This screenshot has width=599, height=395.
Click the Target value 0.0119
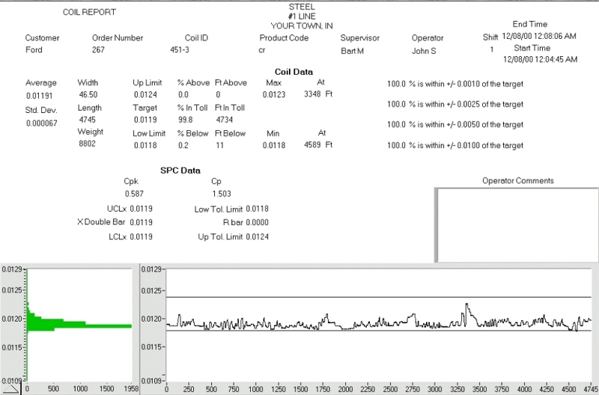click(x=145, y=120)
